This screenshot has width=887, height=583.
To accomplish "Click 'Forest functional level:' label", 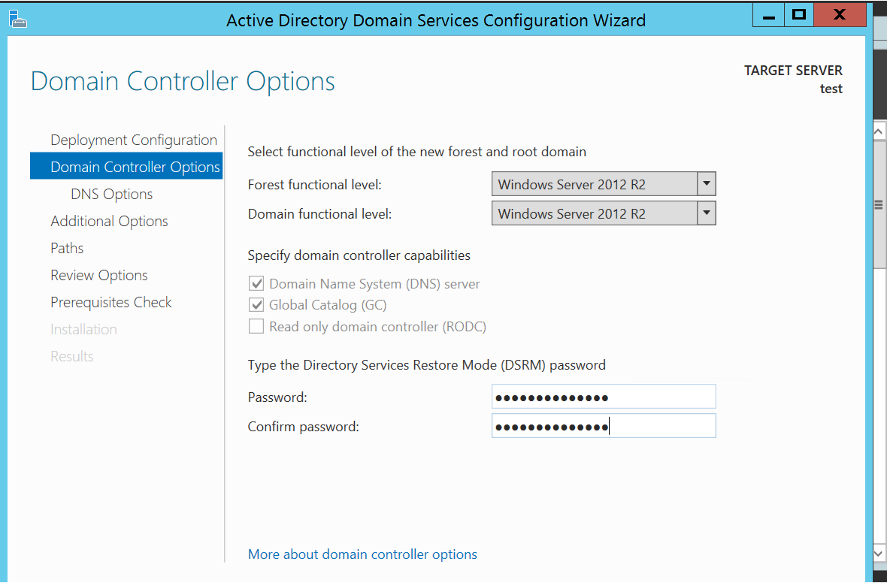I will tap(314, 184).
